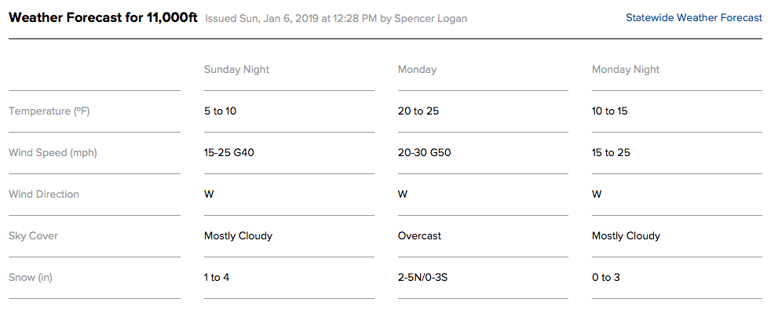The height and width of the screenshot is (317, 778).
Task: Select the Monday Night column header
Action: pyautogui.click(x=625, y=70)
